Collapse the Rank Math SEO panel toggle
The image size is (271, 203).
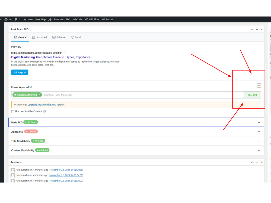click(262, 30)
